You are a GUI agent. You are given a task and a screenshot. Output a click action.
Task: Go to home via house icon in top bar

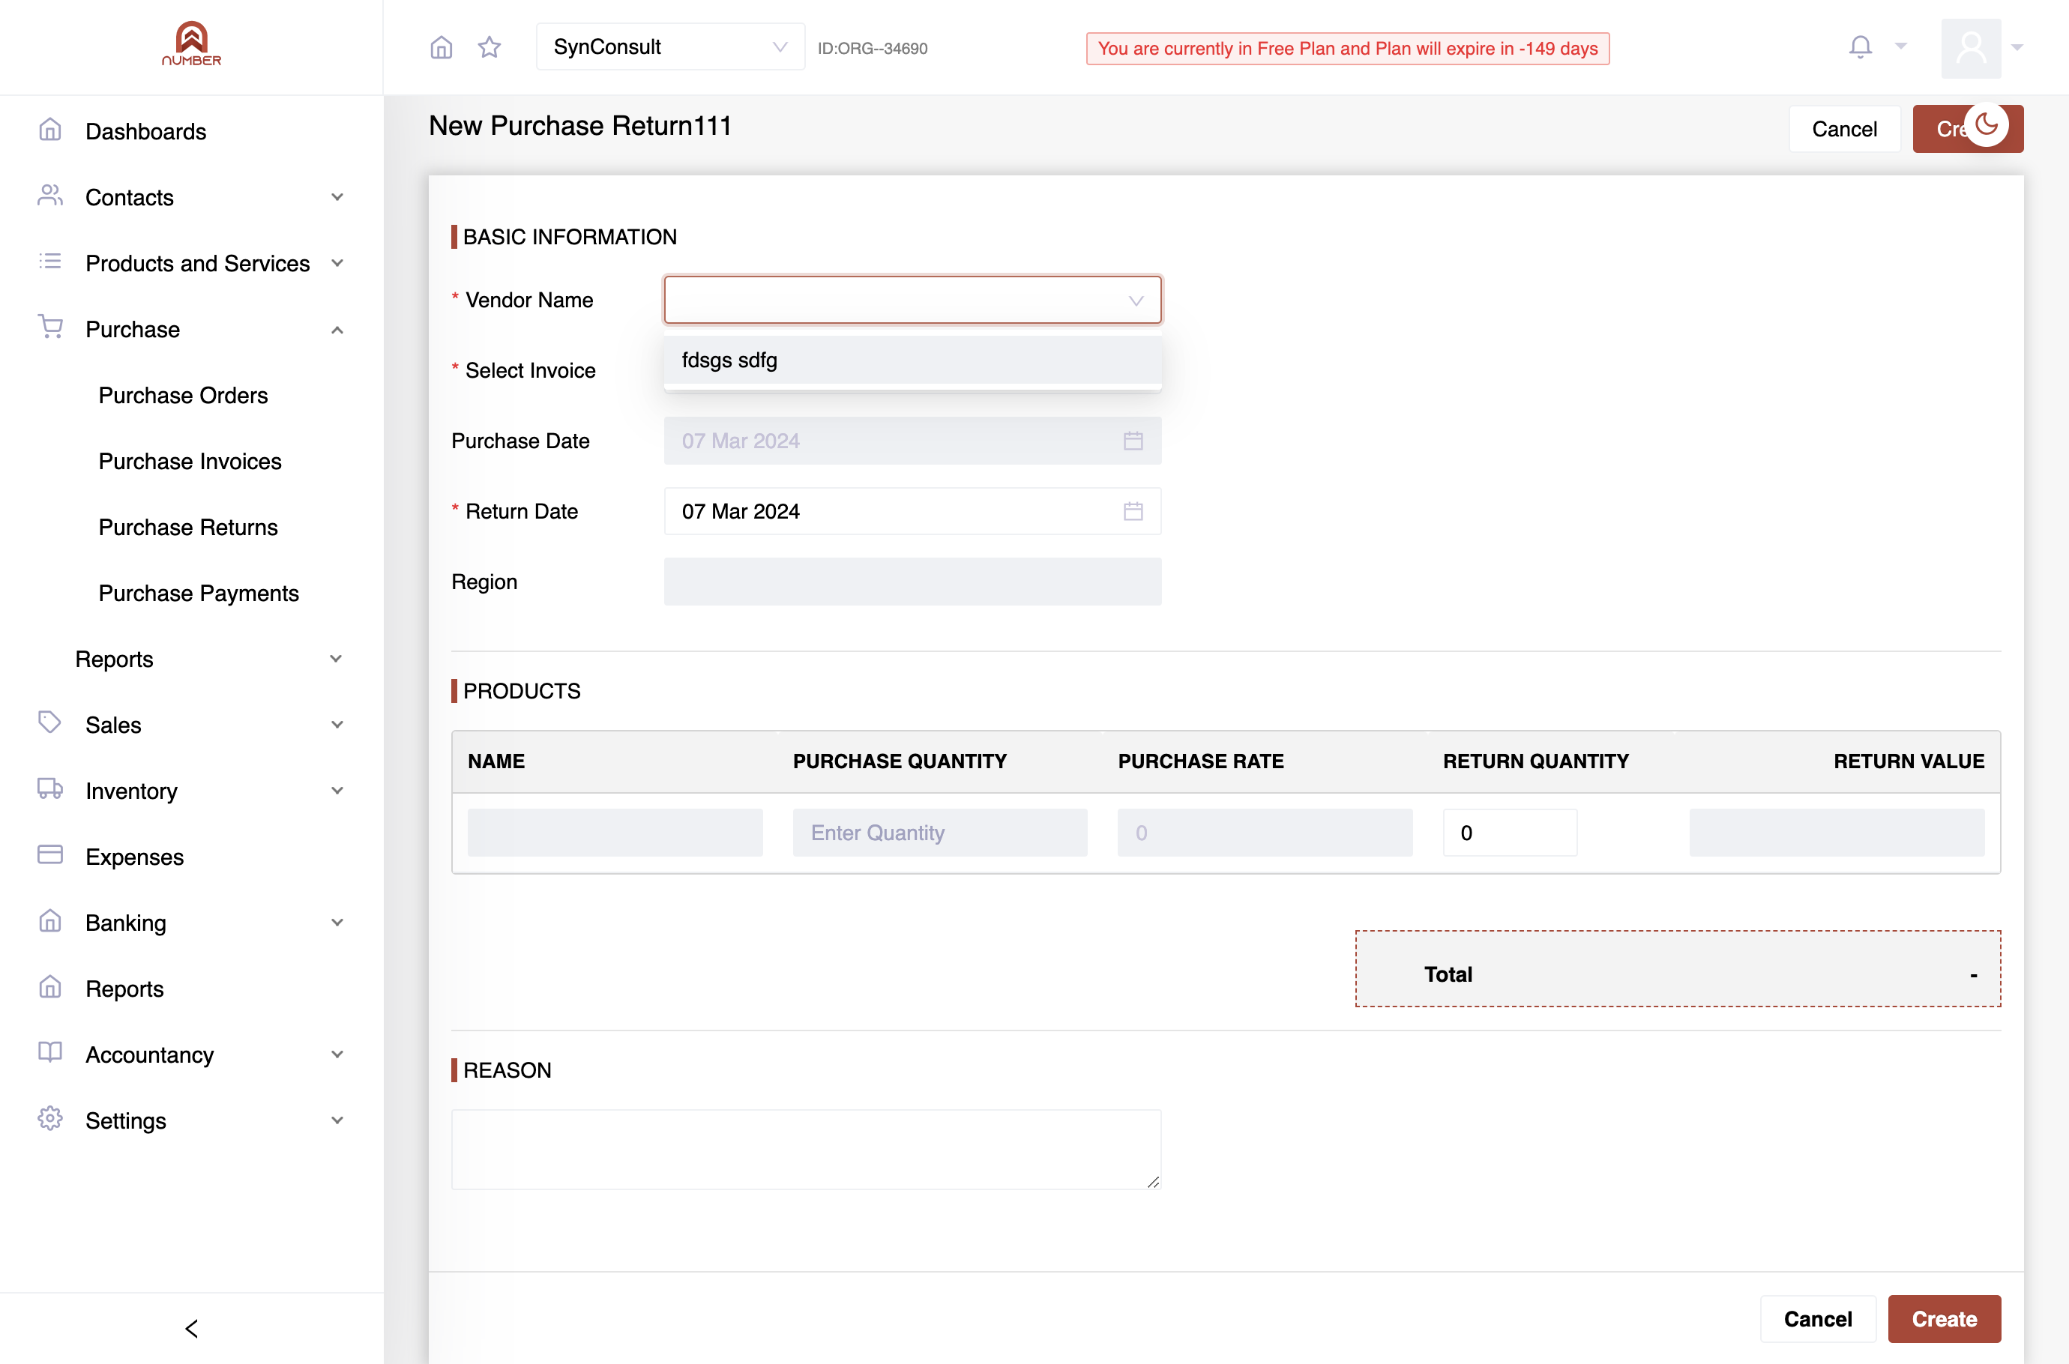tap(441, 47)
